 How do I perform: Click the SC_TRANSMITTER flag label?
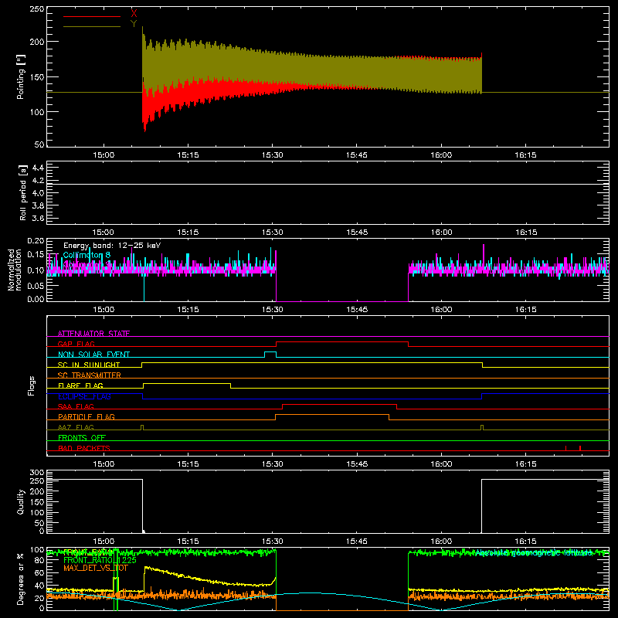click(x=89, y=375)
